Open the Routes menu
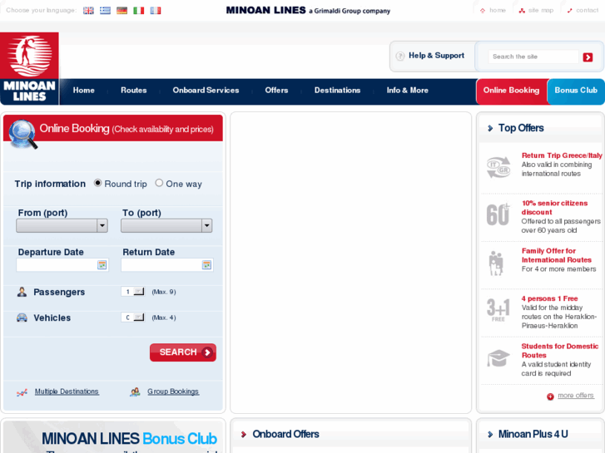This screenshot has width=605, height=453. (133, 91)
